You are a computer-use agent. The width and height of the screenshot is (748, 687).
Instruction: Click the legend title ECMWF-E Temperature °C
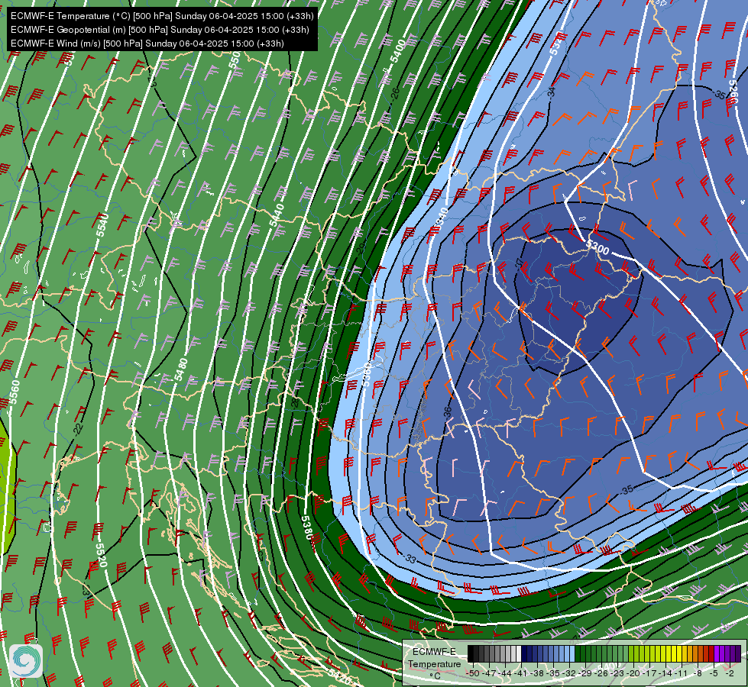(434, 663)
